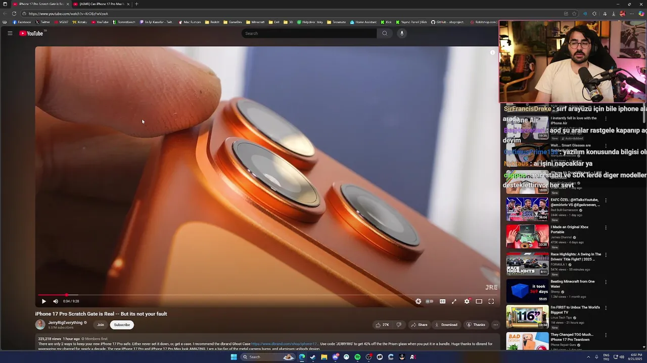This screenshot has height=363, width=647.
Task: Expand the Dell bookmarks folder
Action: click(x=274, y=22)
